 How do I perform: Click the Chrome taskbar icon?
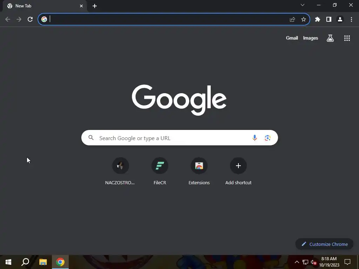(x=60, y=262)
